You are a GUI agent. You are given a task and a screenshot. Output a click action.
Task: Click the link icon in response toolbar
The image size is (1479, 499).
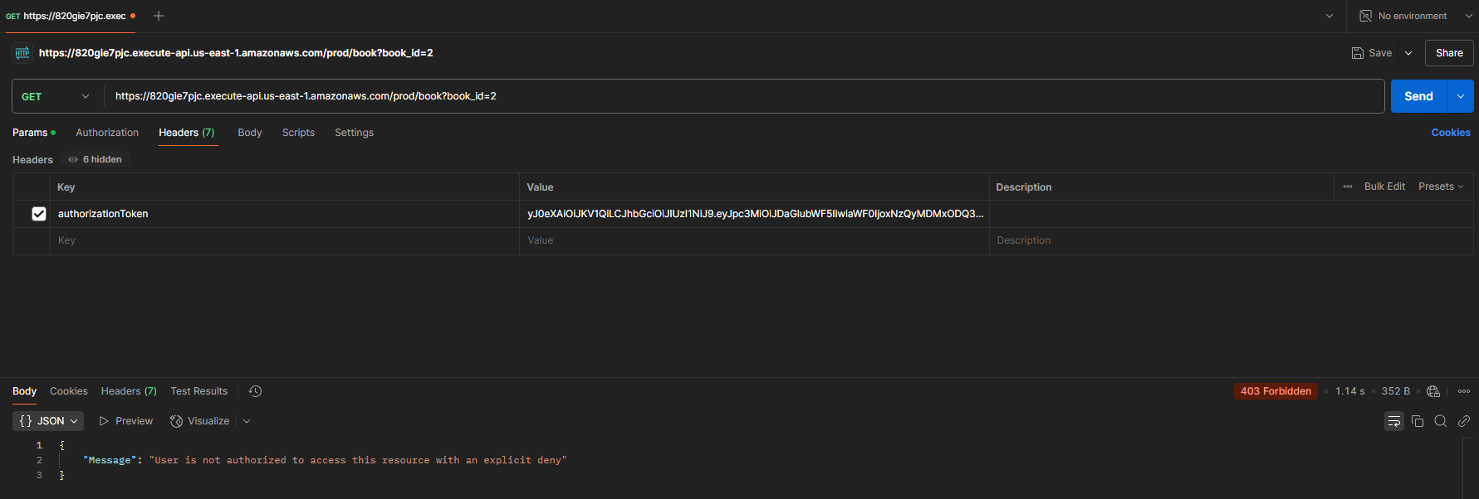click(x=1464, y=421)
